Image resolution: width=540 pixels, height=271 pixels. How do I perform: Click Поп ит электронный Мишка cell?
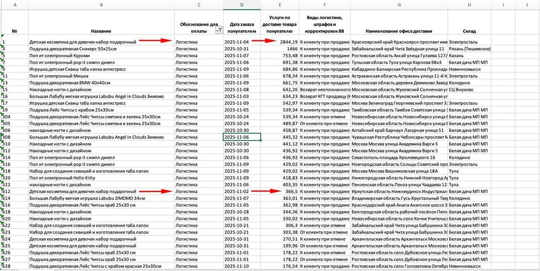pyautogui.click(x=101, y=76)
